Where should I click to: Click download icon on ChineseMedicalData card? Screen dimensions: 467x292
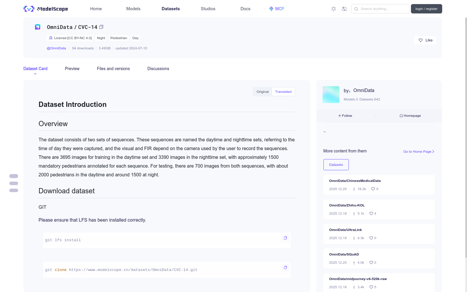[354, 189]
